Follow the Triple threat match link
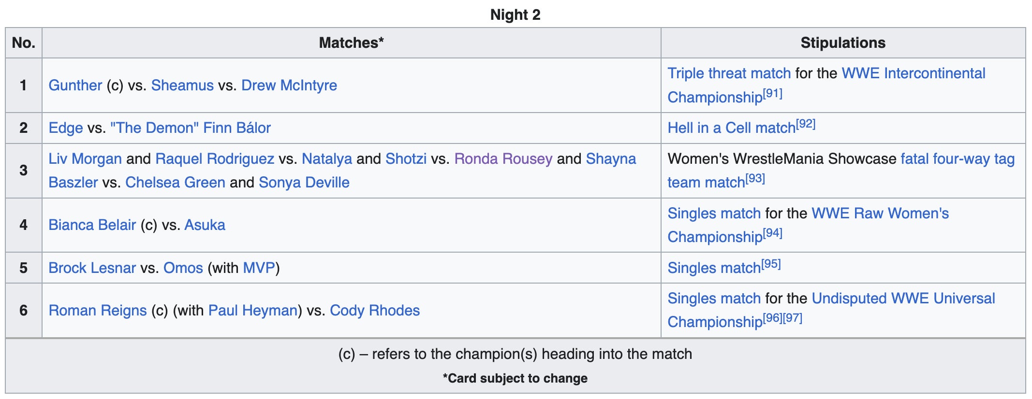Viewport: 1032px width, 399px height. [729, 73]
